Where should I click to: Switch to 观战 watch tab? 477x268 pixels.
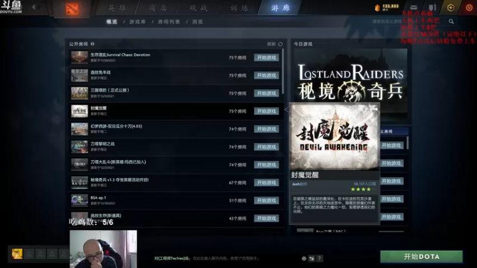[199, 8]
